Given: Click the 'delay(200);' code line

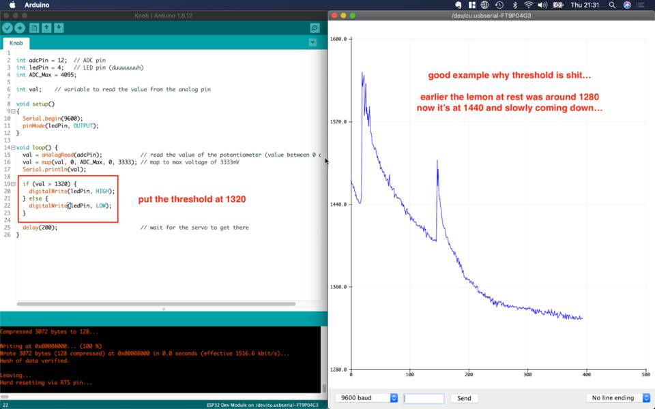Looking at the screenshot, I should [x=40, y=228].
